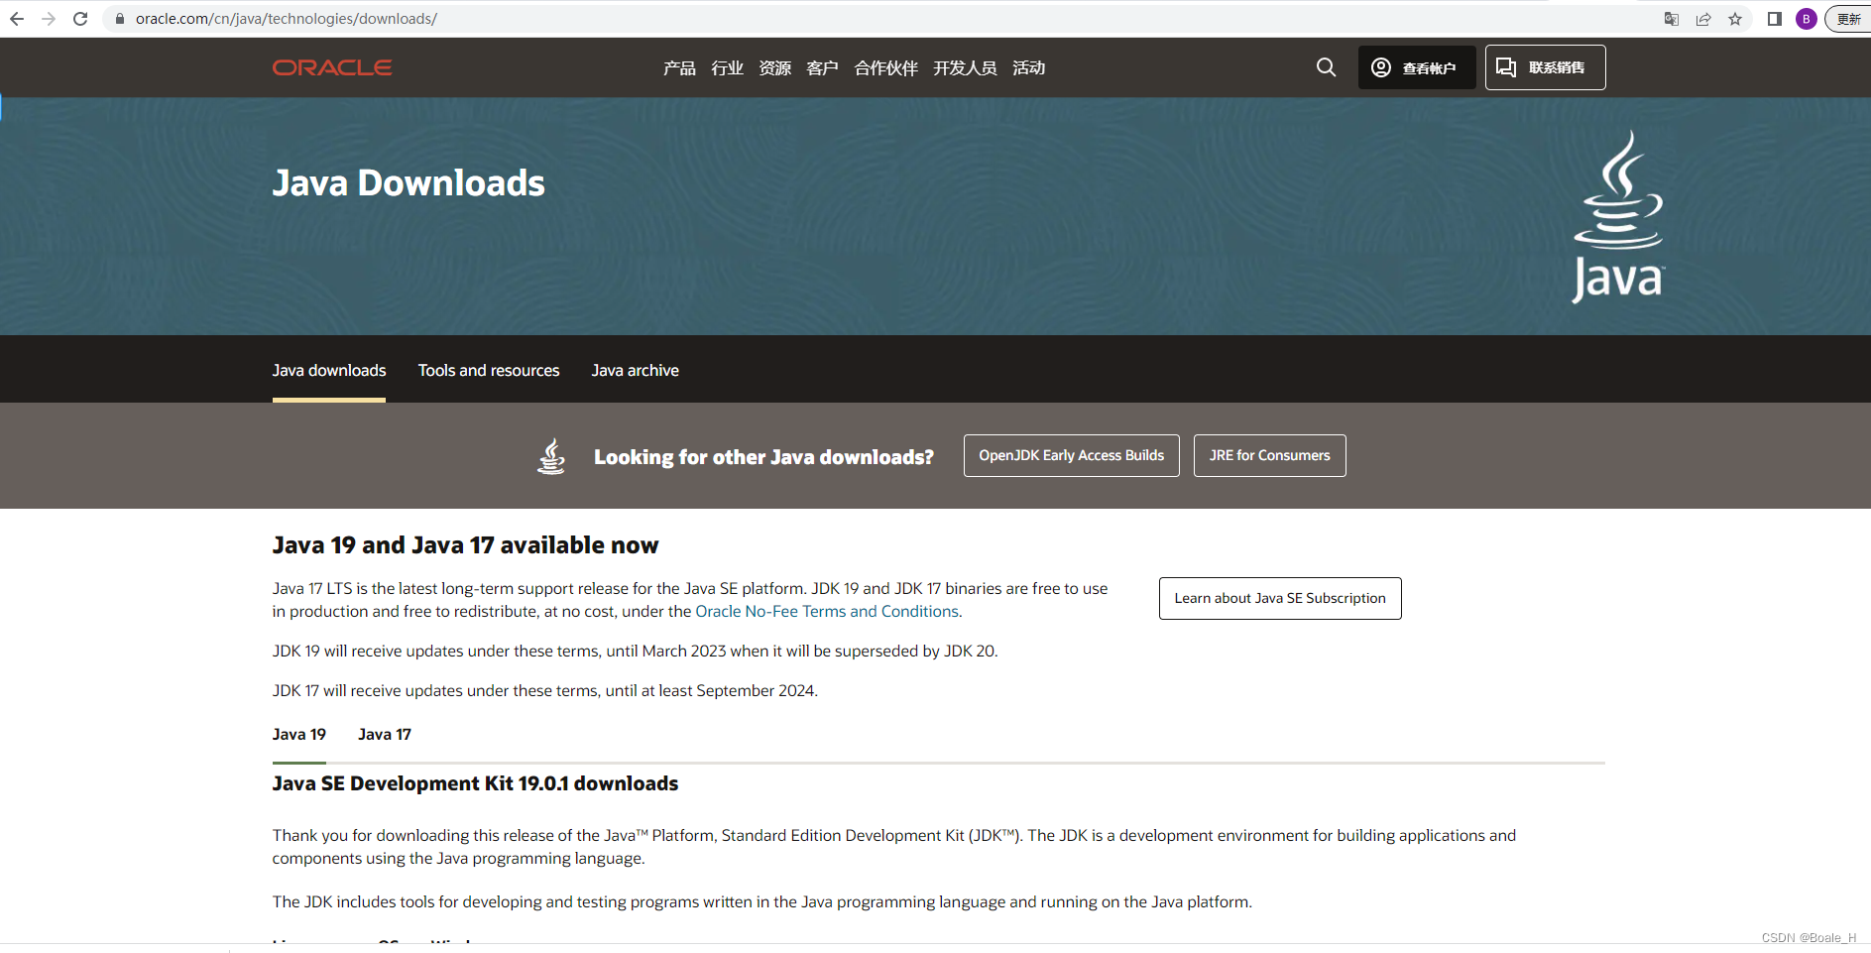Open JRE for Consumers
This screenshot has height=953, width=1871.
1270,455
